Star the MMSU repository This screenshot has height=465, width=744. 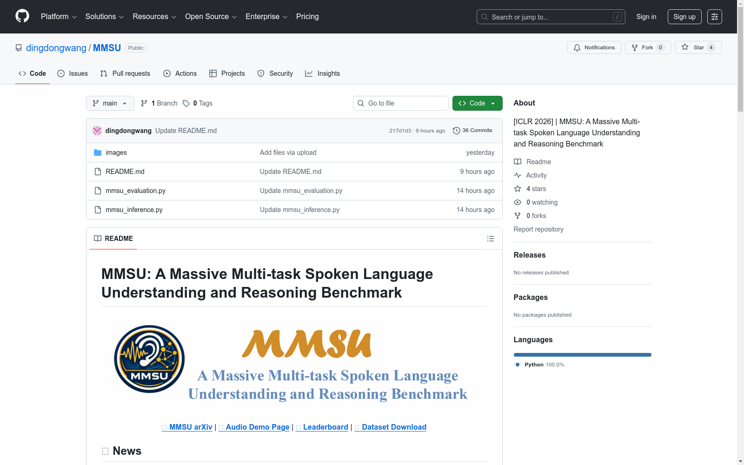tap(698, 47)
